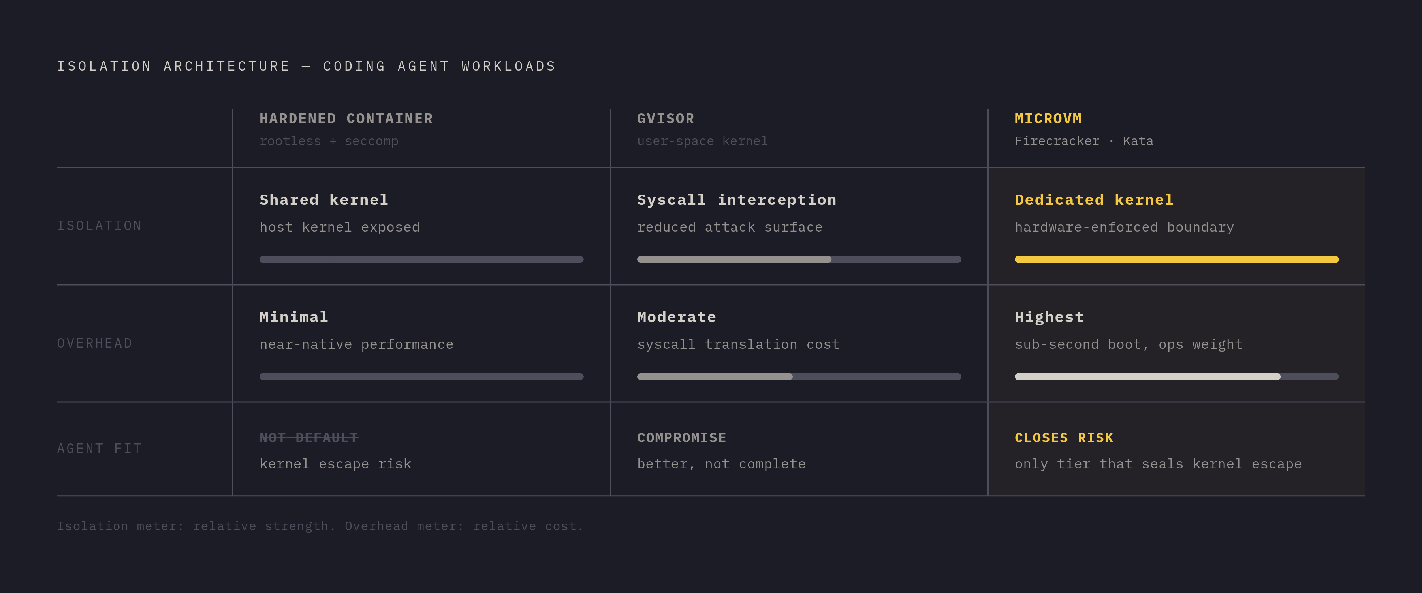Screen dimensions: 1422x593
Task: Click 'reduced attack surface' text
Action: 730,227
